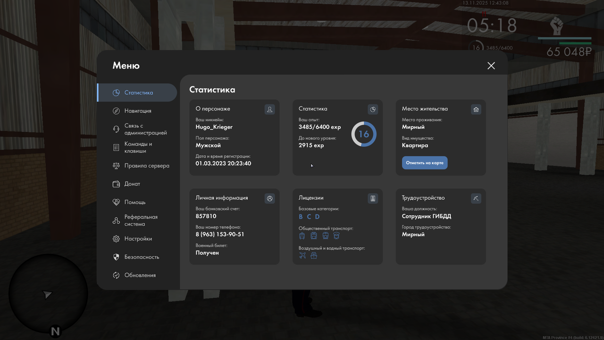Open the Донат section
This screenshot has width=604, height=340.
[x=137, y=184]
